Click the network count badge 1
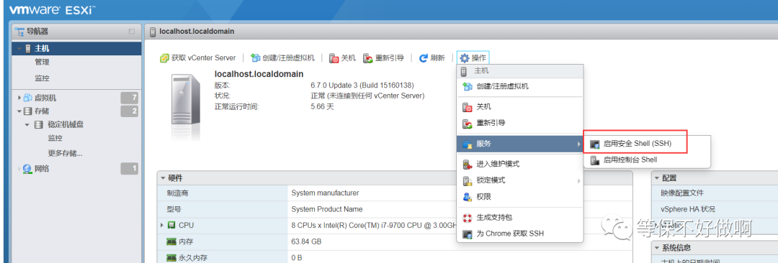 (x=129, y=169)
